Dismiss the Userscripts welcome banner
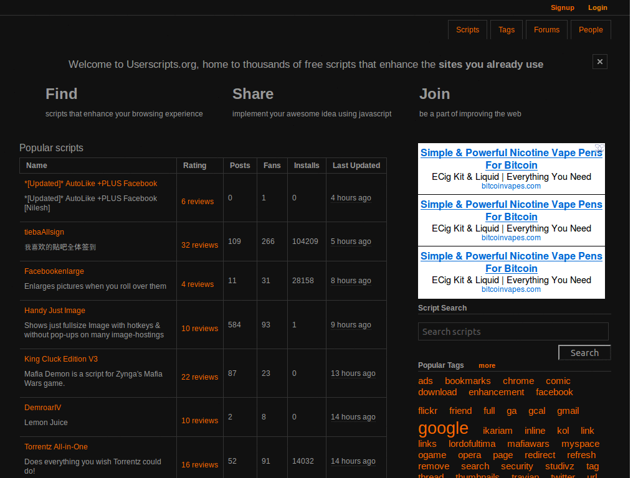This screenshot has height=478, width=638. tap(599, 62)
